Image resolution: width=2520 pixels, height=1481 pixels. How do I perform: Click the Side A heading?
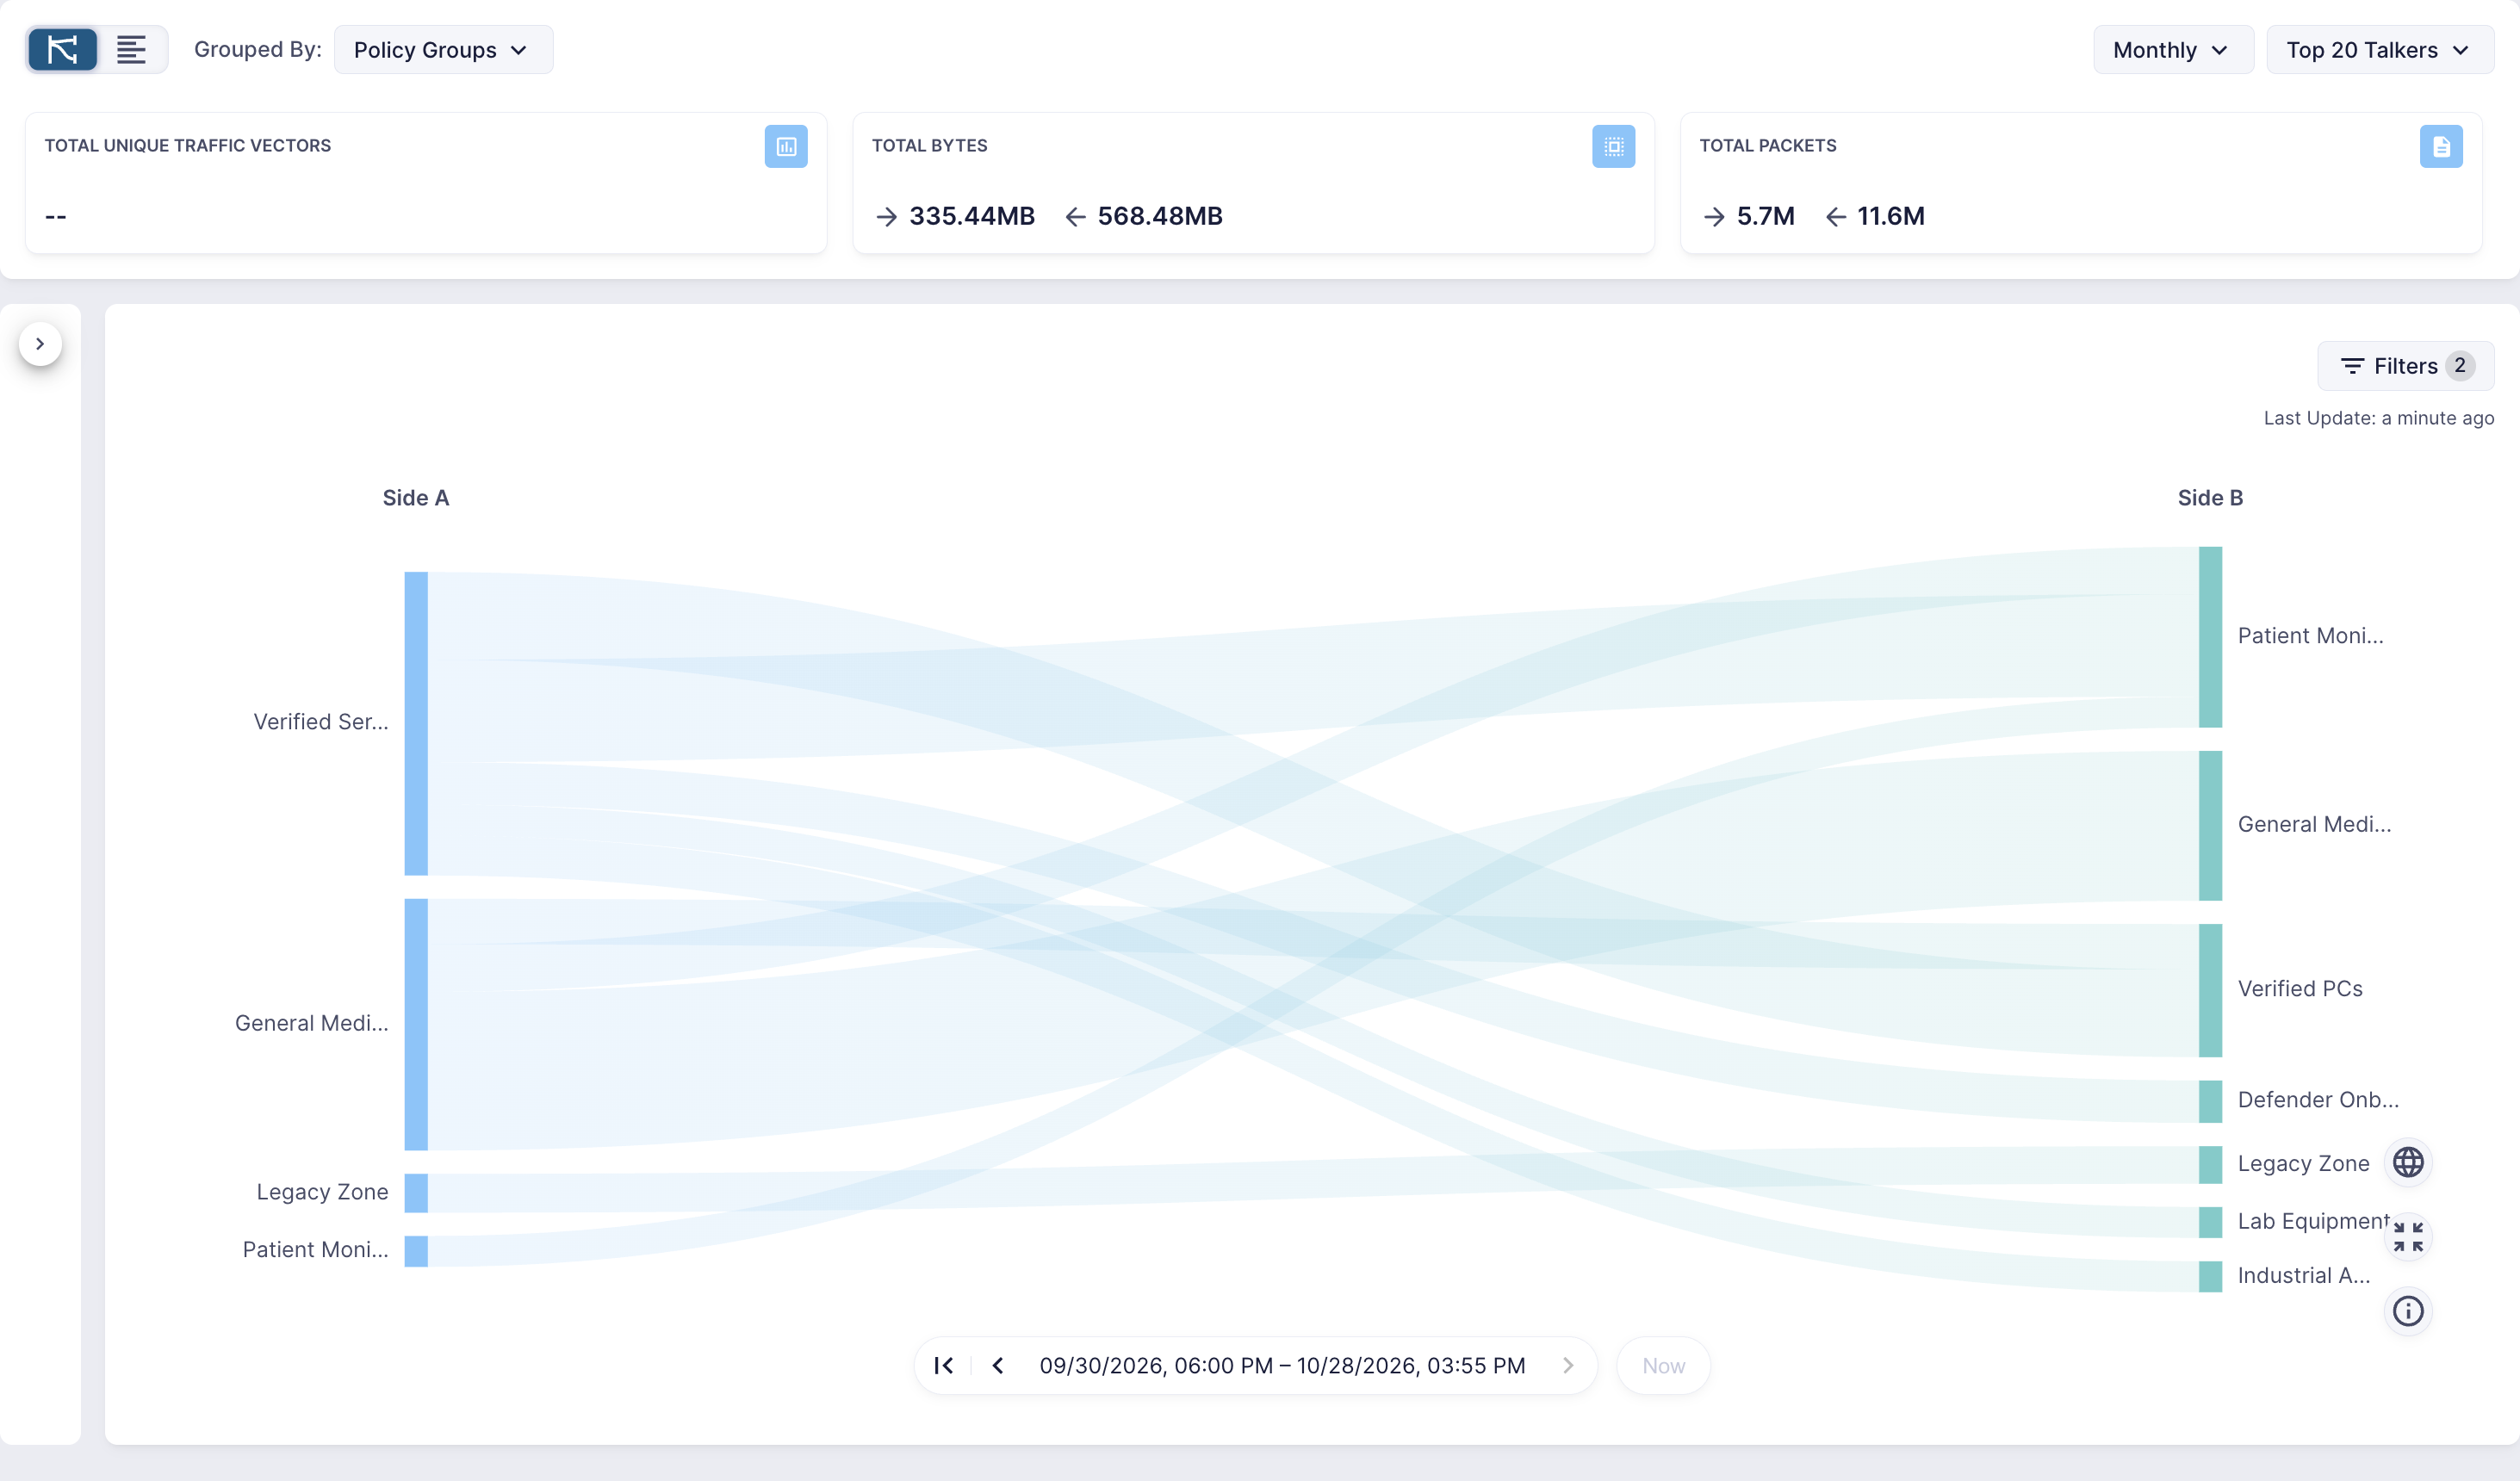[x=416, y=498]
